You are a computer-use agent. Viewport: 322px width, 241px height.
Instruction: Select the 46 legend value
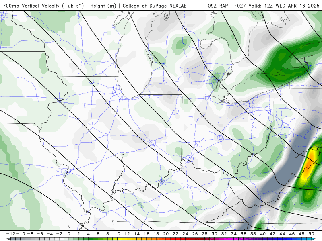tap(292, 234)
